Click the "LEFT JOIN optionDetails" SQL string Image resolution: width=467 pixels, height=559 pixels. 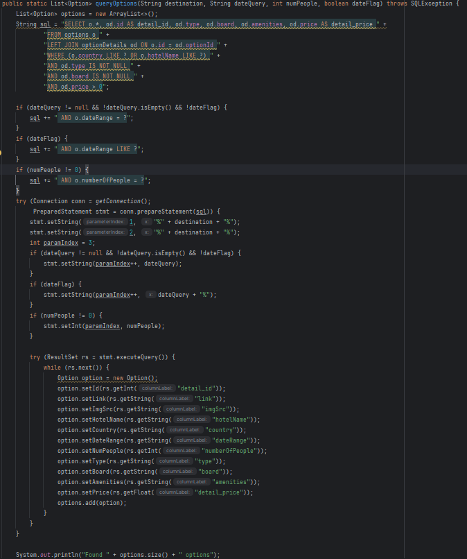pos(130,45)
